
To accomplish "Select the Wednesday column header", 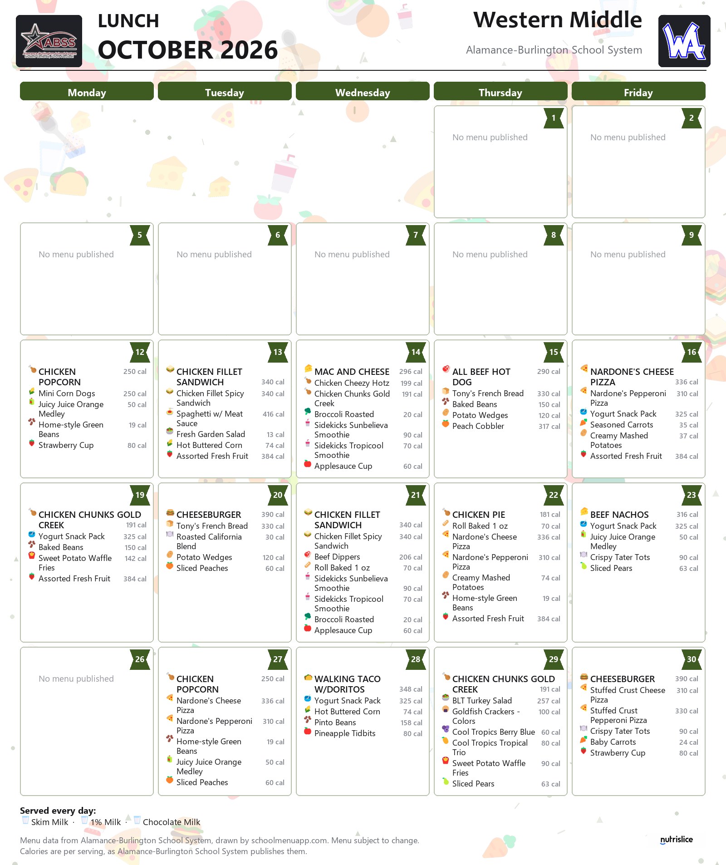I will [363, 91].
